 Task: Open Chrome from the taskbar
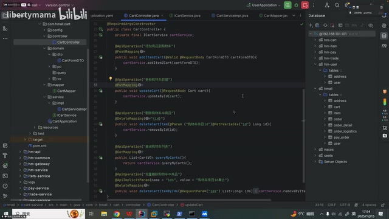117,214
